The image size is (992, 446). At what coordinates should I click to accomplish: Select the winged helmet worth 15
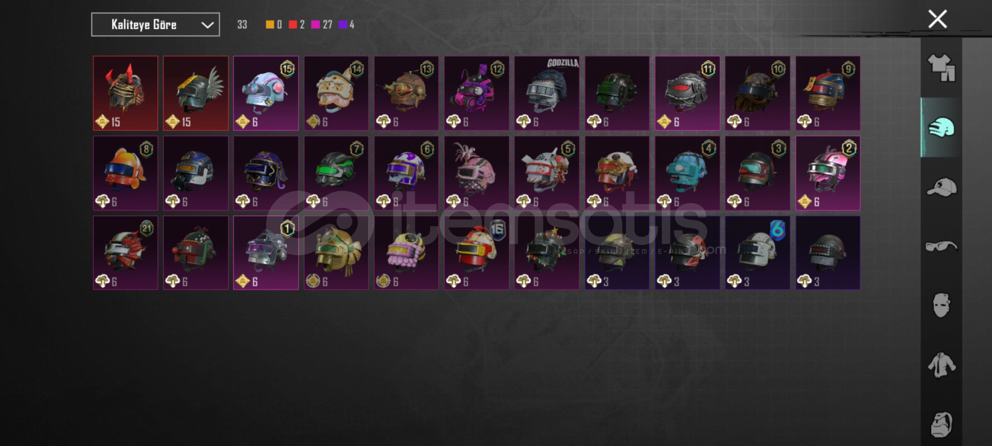click(196, 93)
